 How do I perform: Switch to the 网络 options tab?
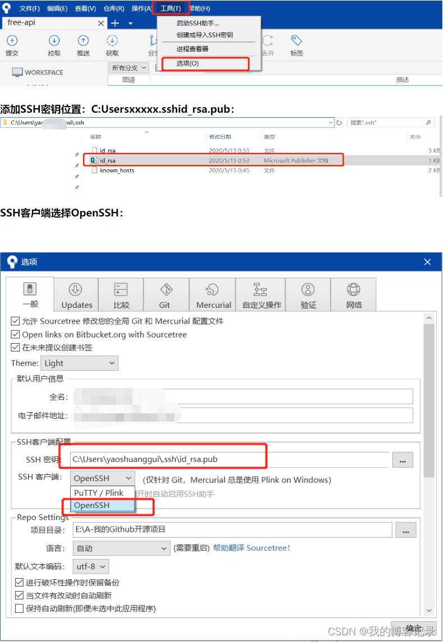[354, 294]
